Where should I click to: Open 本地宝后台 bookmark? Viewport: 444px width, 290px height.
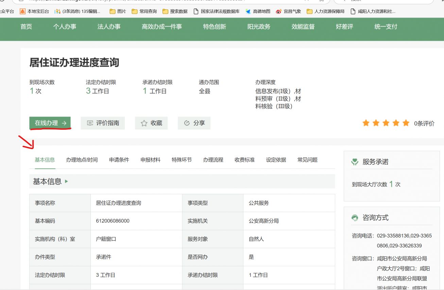[34, 11]
